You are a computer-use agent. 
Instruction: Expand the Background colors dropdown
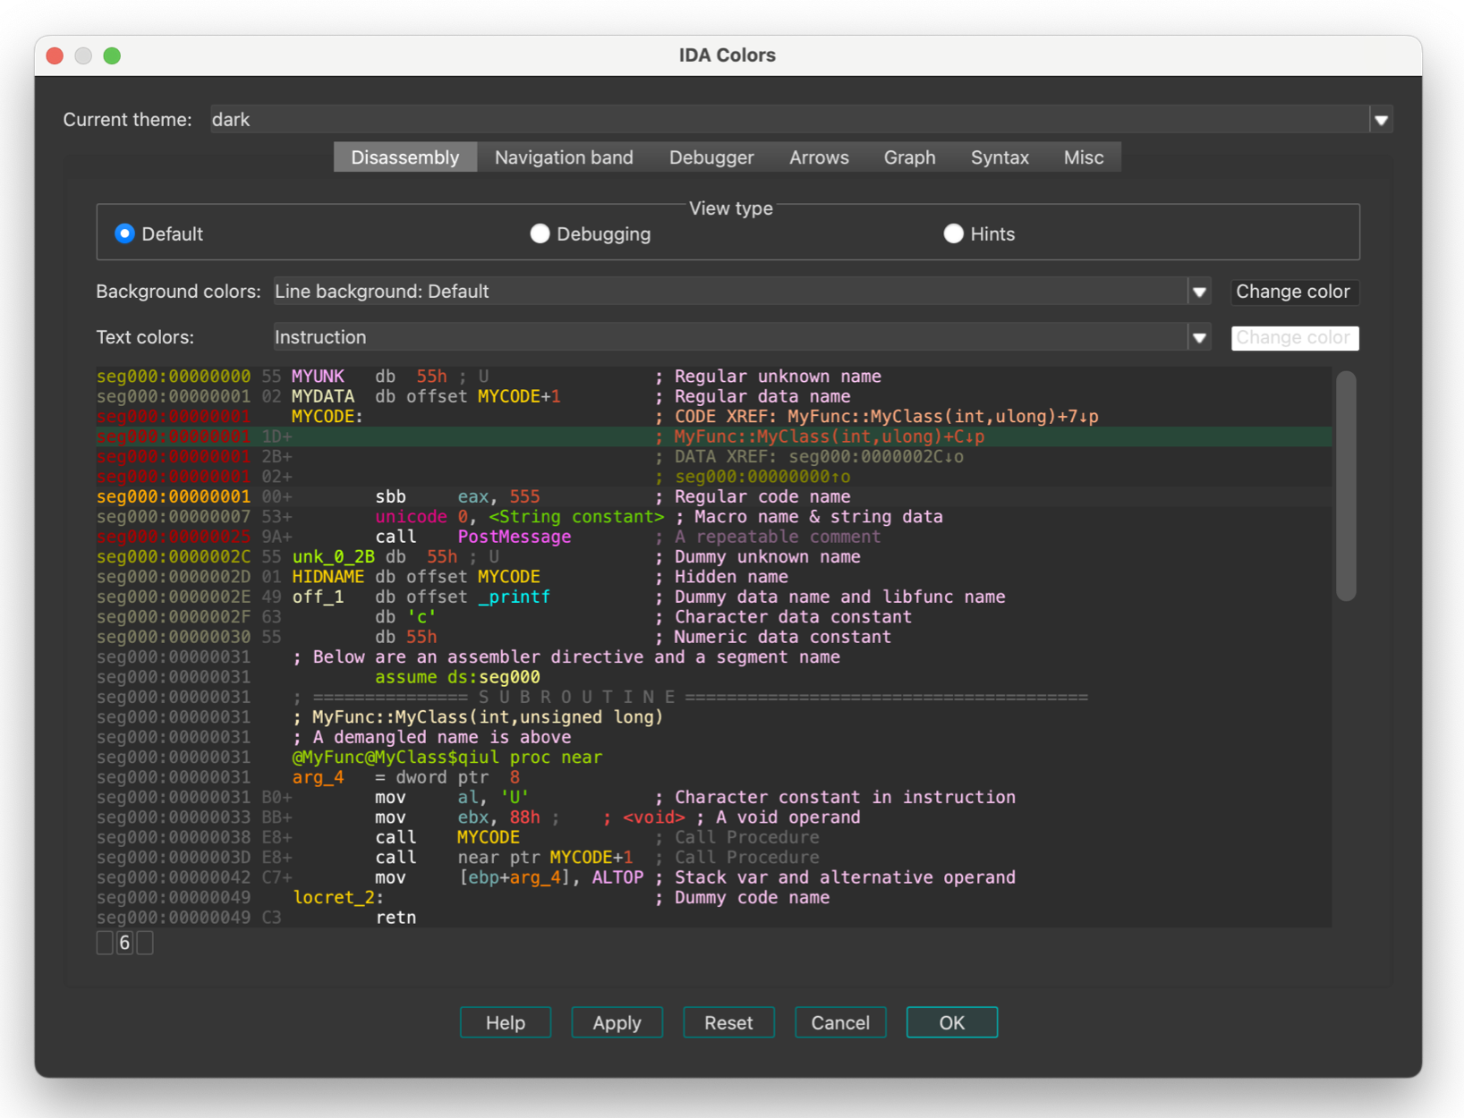click(1199, 292)
